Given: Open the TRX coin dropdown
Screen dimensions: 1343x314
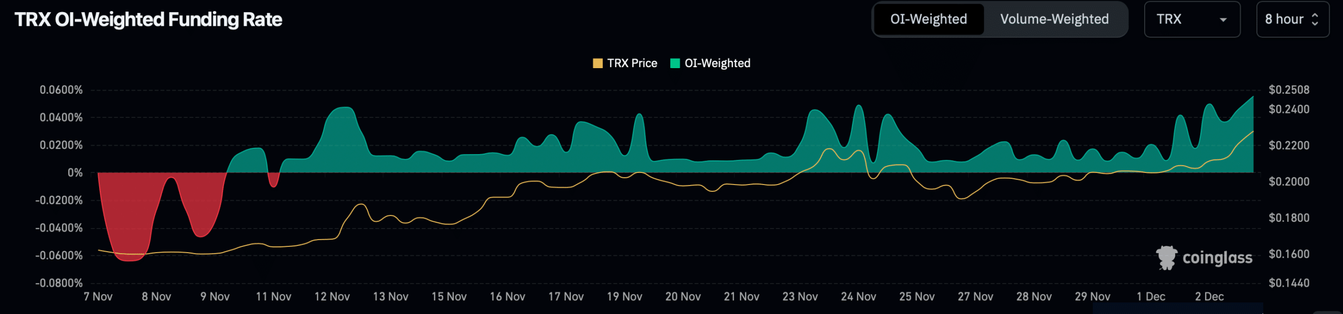Looking at the screenshot, I should 1191,19.
